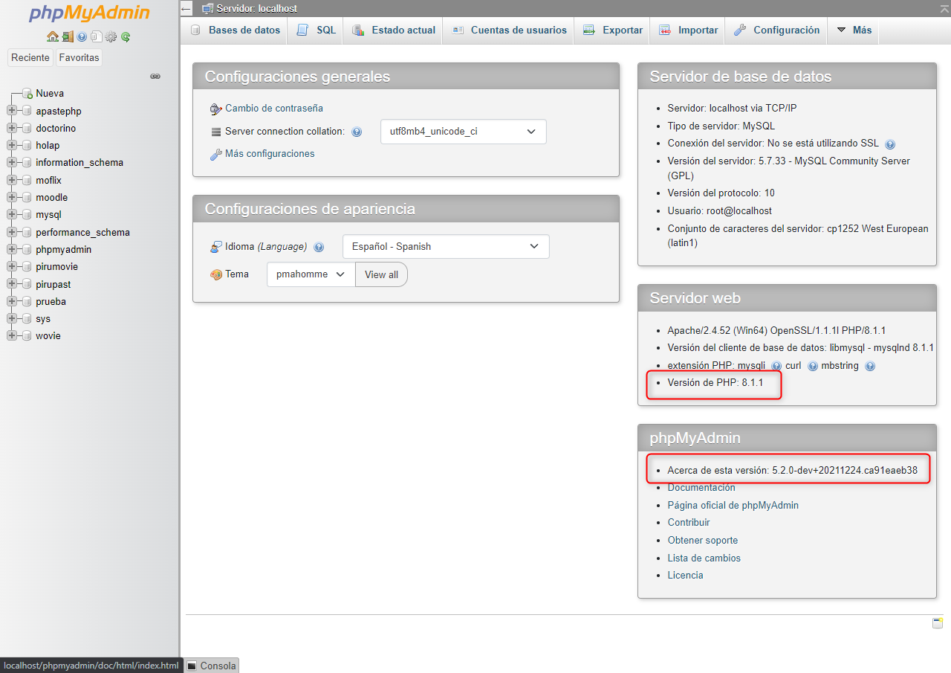
Task: Open the Configuración tab
Action: [776, 30]
